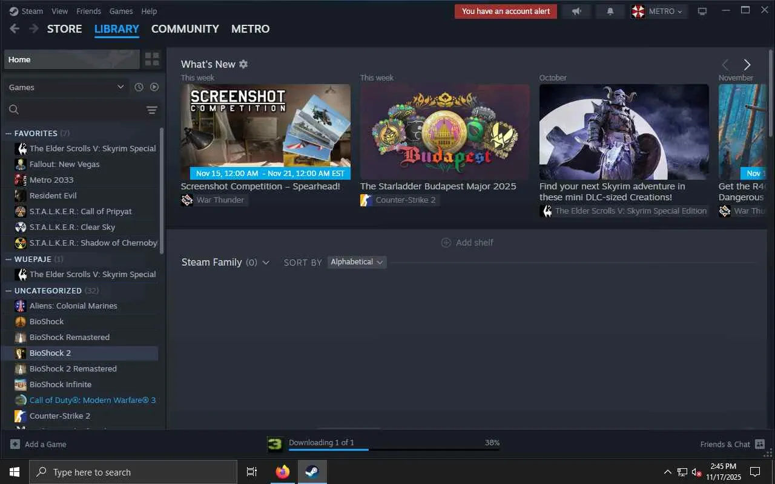This screenshot has height=484, width=775.
Task: Show next What's New items
Action: [x=747, y=65]
